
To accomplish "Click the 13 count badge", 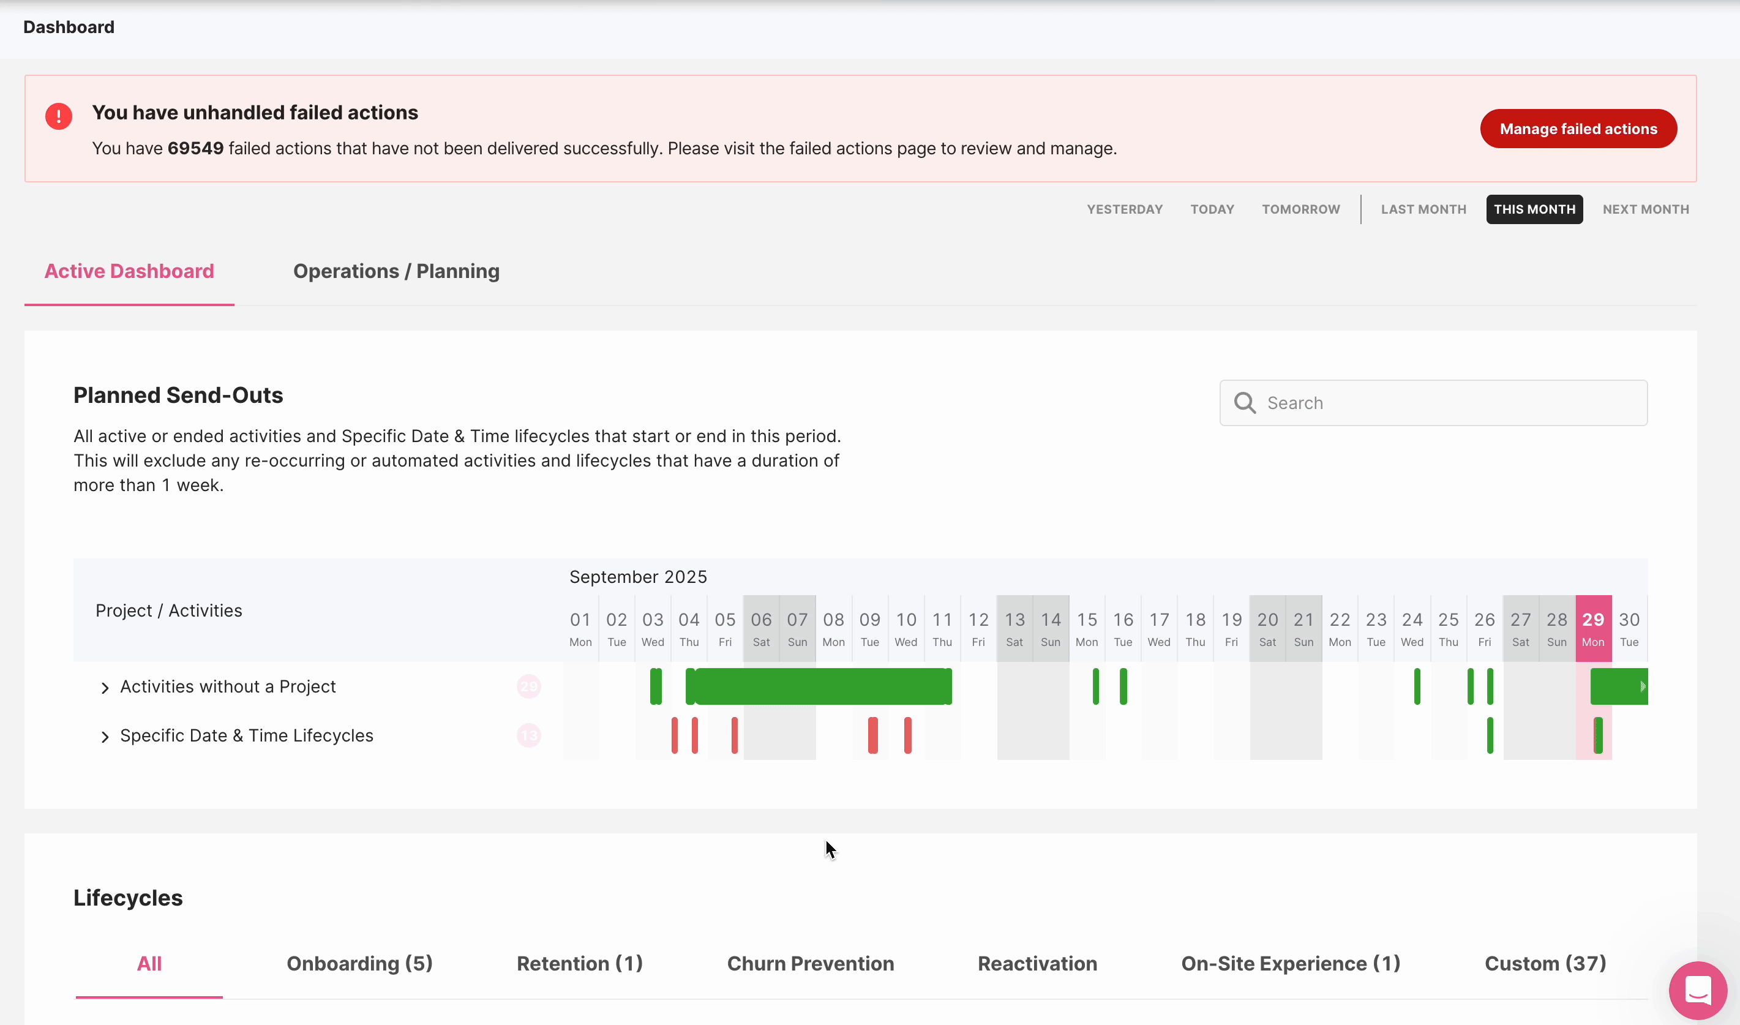I will 529,735.
